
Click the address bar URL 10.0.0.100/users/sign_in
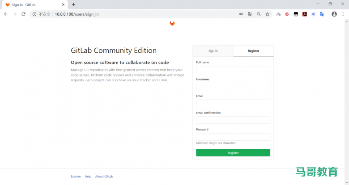(x=77, y=14)
